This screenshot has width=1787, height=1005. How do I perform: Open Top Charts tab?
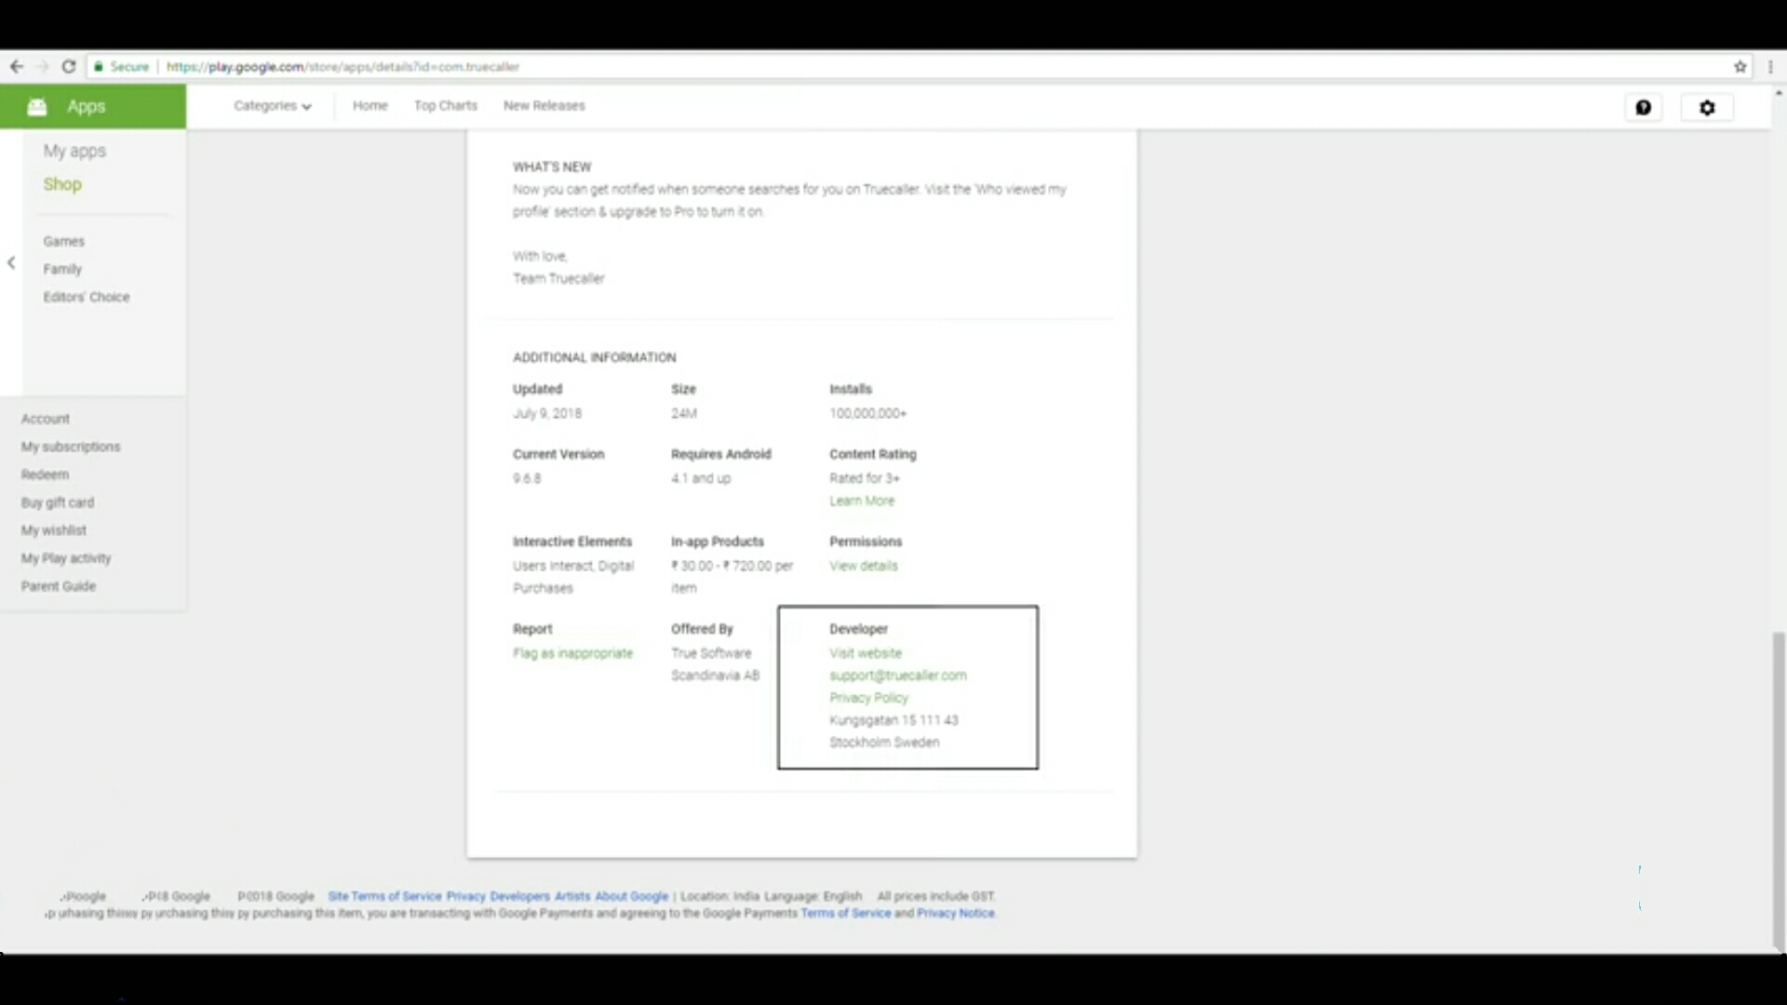tap(445, 106)
